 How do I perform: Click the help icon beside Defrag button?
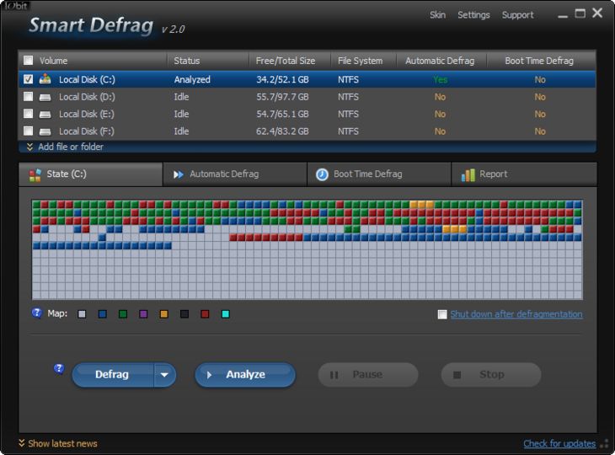[x=59, y=369]
